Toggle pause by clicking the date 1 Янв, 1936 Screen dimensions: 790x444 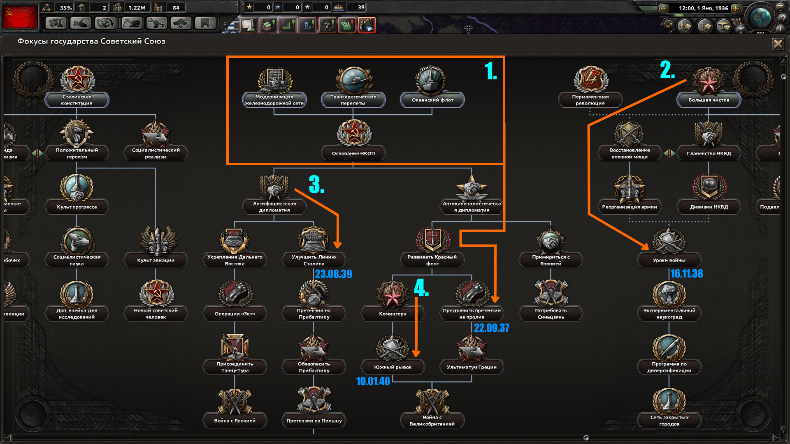pyautogui.click(x=703, y=8)
